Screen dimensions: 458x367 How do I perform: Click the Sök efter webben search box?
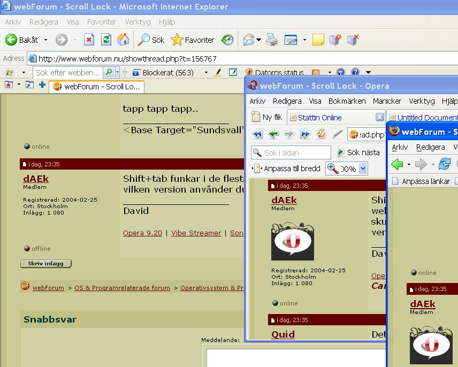[68, 72]
